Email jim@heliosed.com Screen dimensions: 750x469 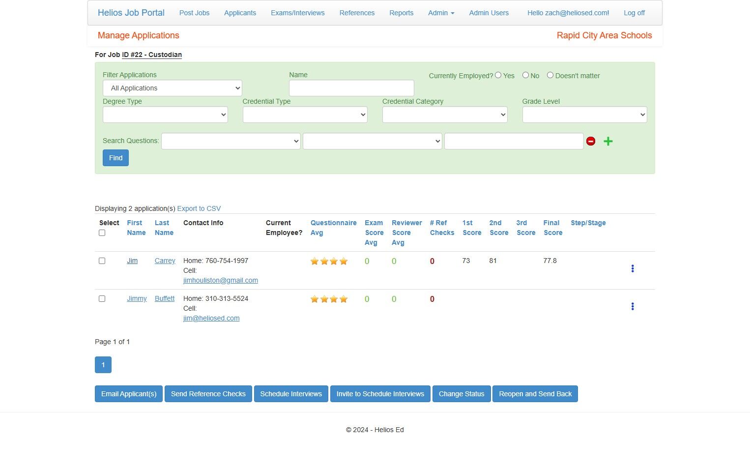(x=211, y=318)
